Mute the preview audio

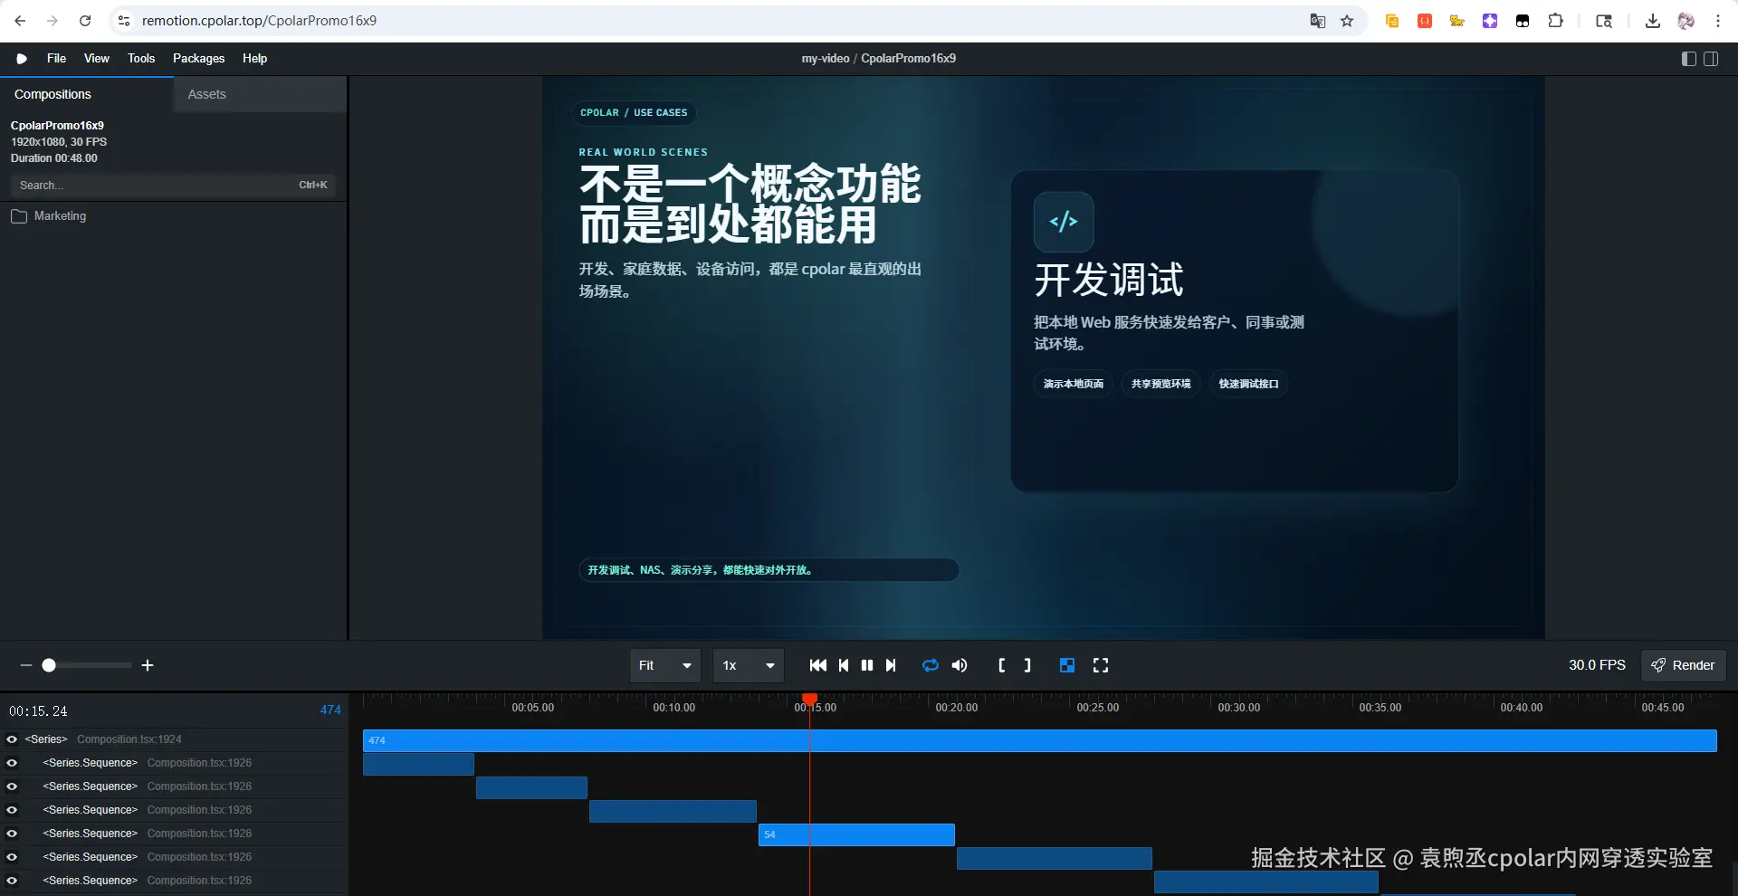(960, 665)
